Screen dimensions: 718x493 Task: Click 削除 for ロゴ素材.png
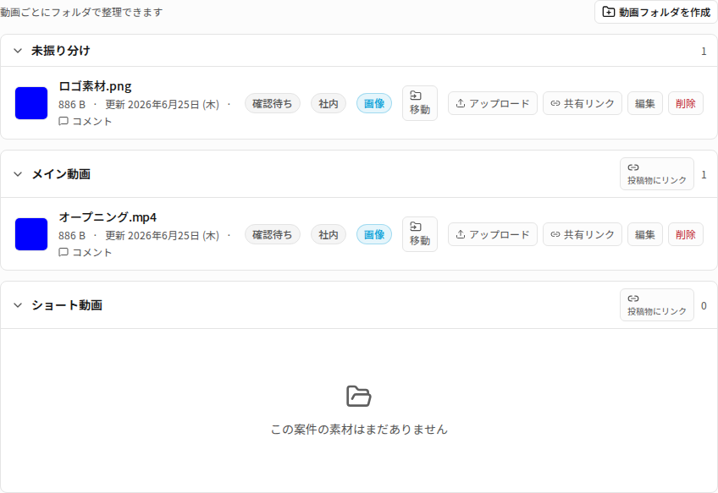[x=686, y=103]
